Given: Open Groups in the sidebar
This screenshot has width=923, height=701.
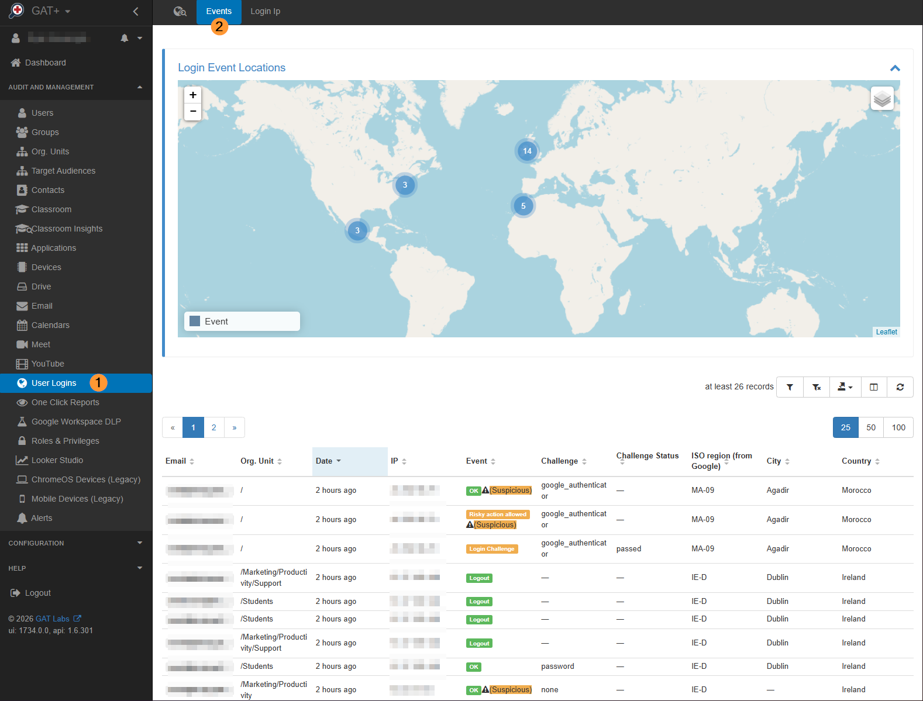Looking at the screenshot, I should (x=45, y=132).
